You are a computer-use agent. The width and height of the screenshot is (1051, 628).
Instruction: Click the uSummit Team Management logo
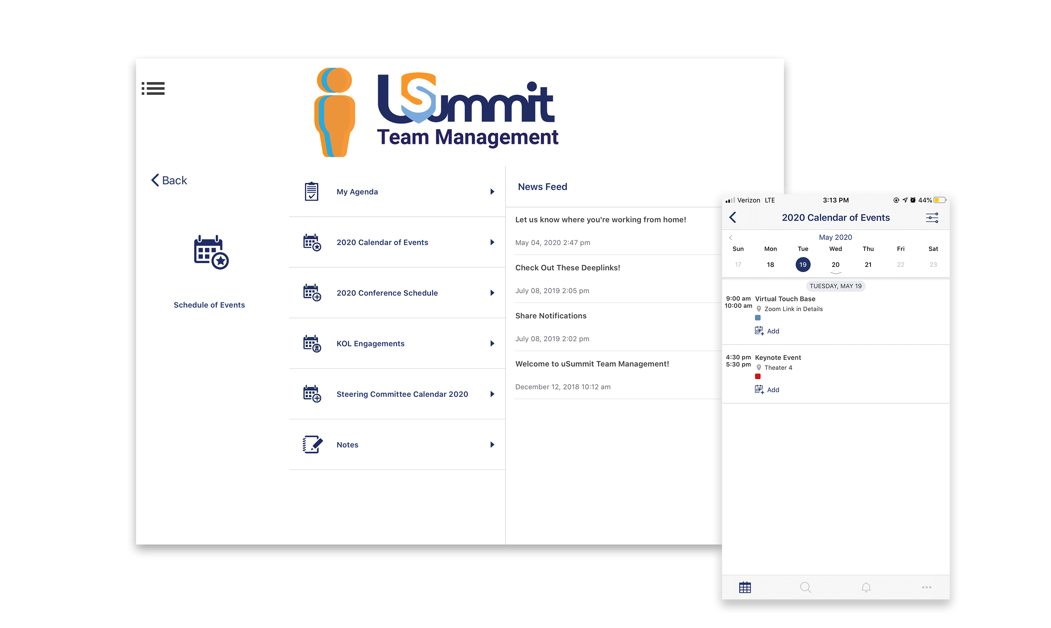436,112
